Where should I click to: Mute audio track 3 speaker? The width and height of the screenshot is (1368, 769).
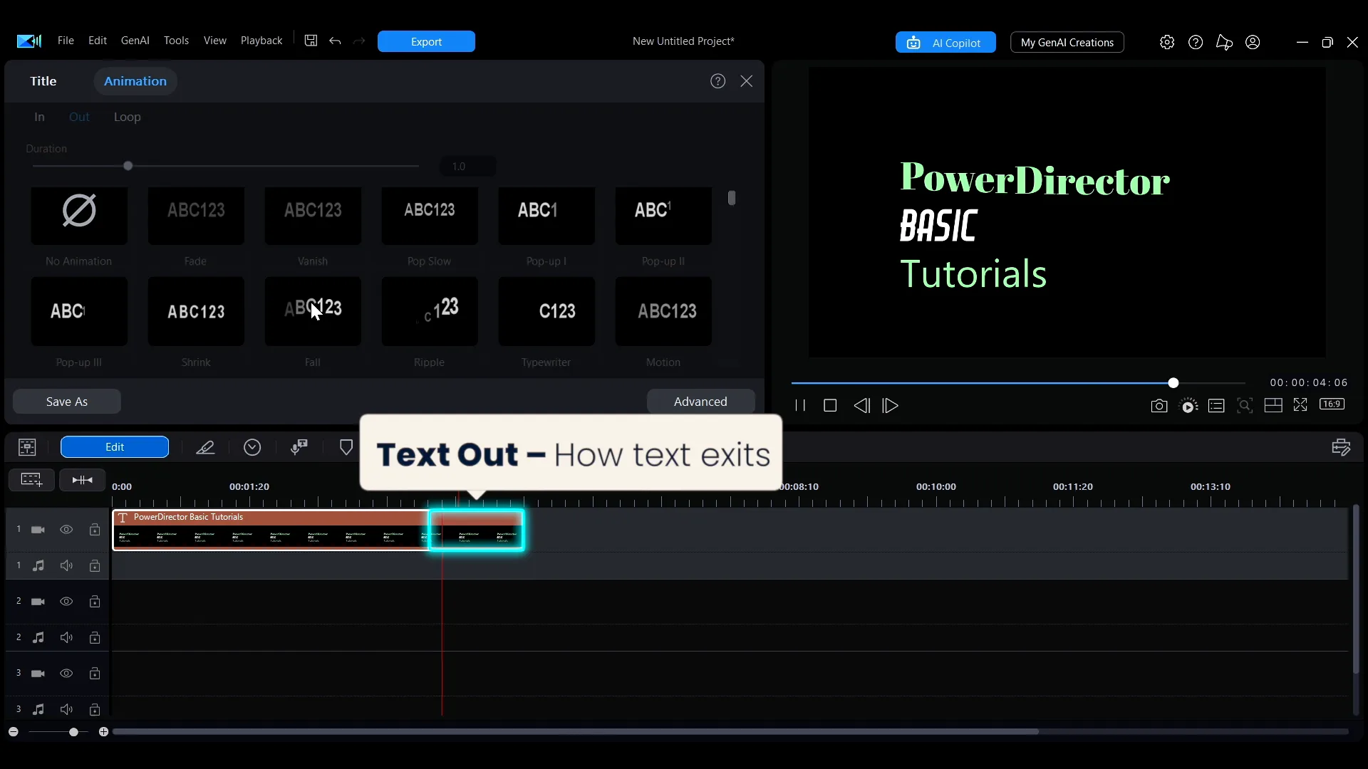tap(66, 710)
